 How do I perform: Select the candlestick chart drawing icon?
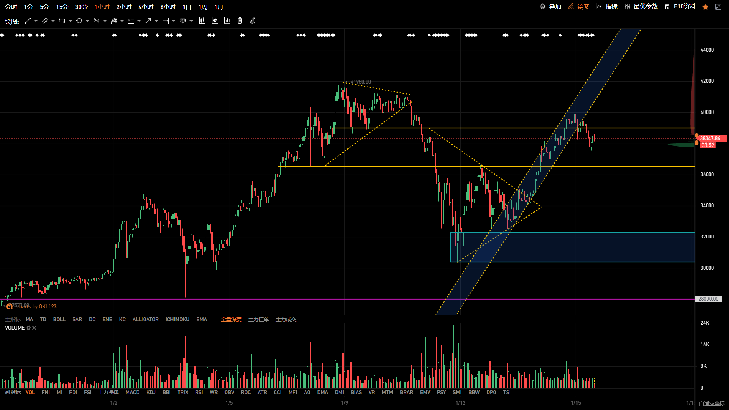202,21
